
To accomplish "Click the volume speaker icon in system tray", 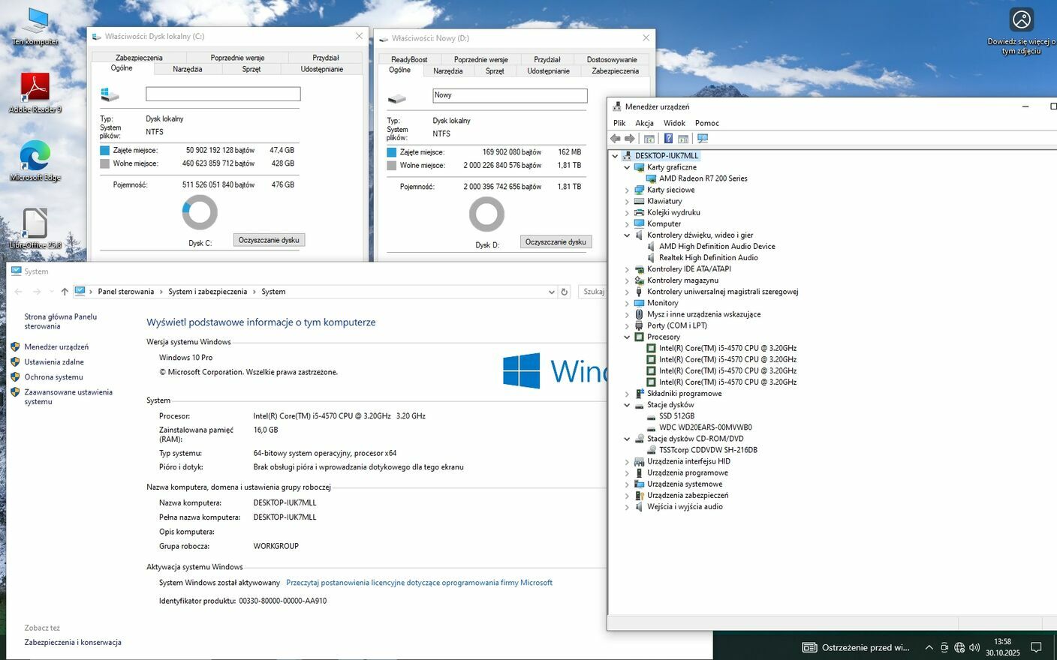I will click(x=974, y=647).
